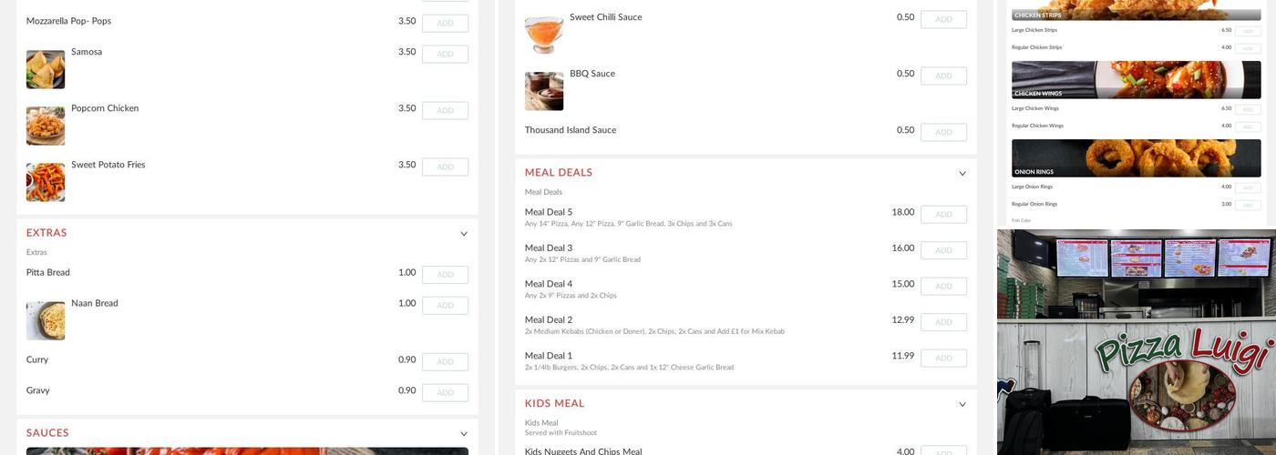
Task: Click the Sweet Chilli Sauce image
Action: (544, 35)
